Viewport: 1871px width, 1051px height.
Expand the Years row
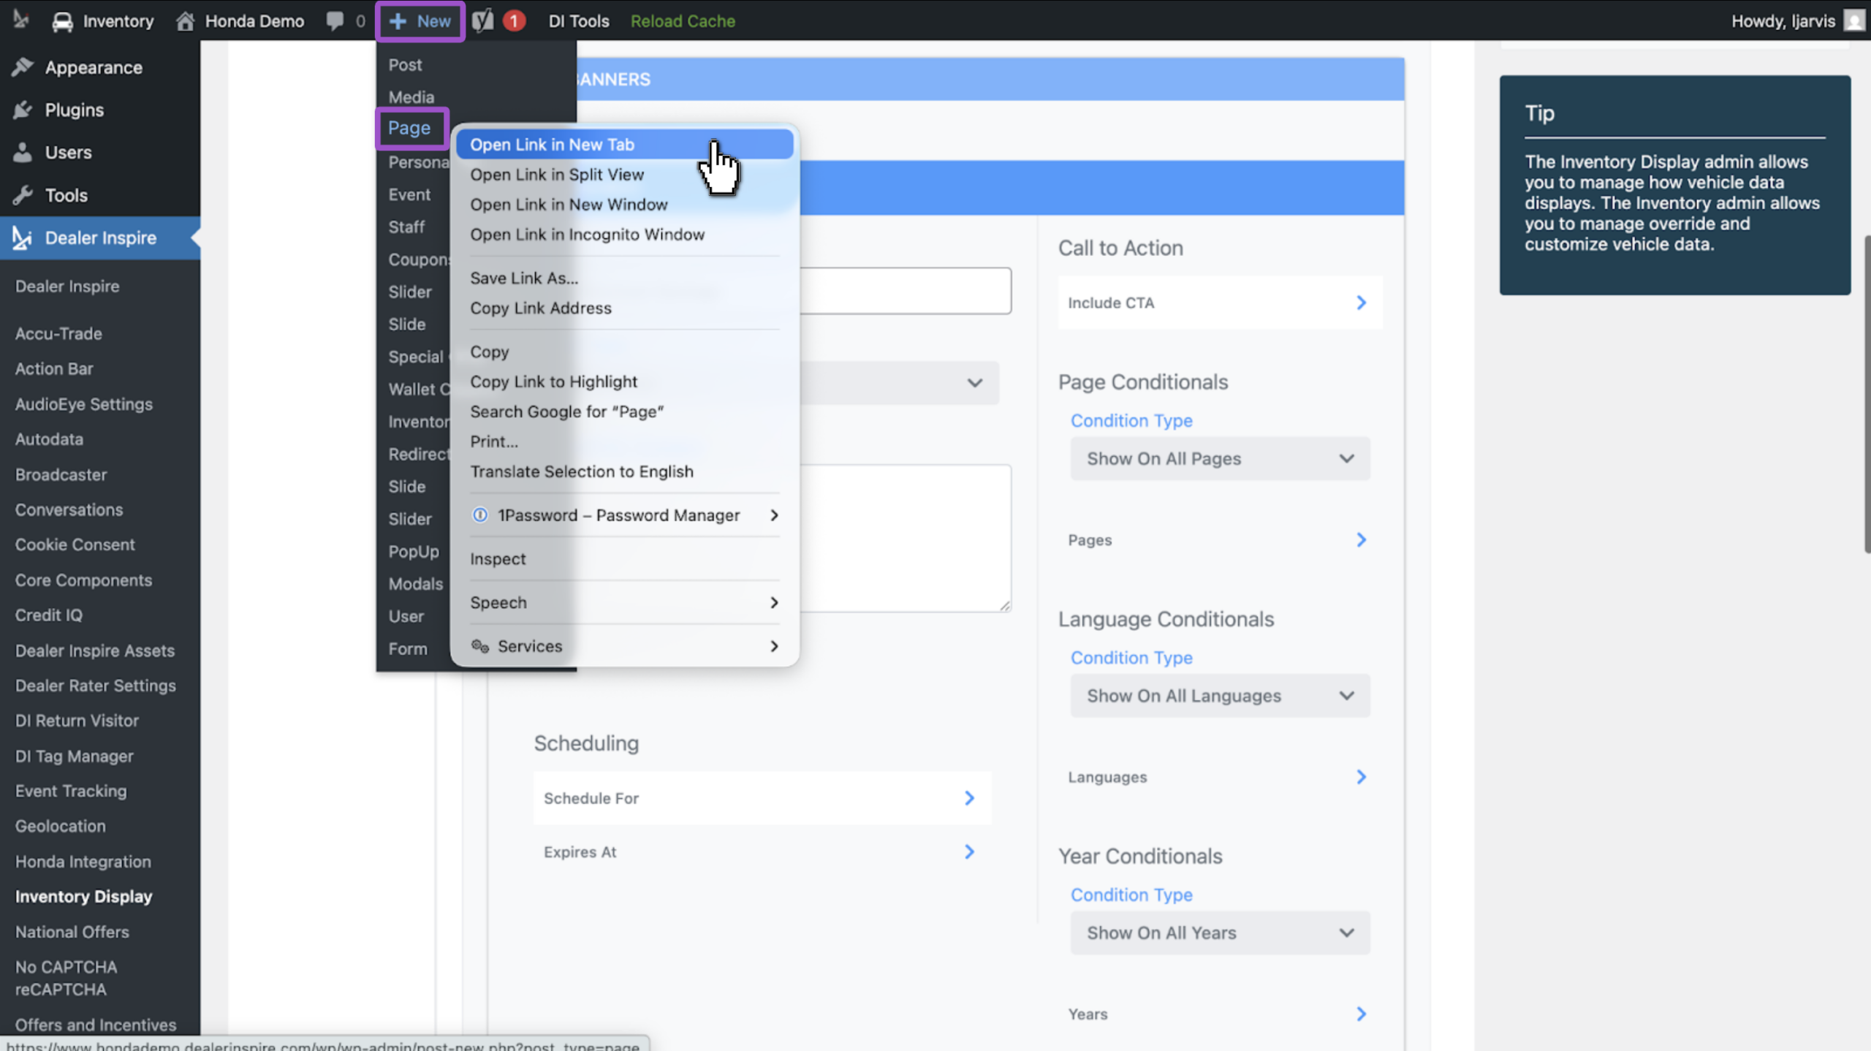[x=1219, y=1014]
